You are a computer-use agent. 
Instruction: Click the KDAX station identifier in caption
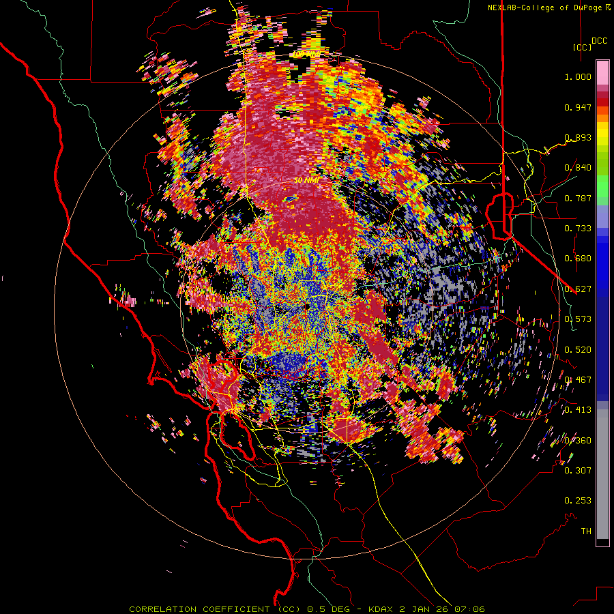point(381,609)
